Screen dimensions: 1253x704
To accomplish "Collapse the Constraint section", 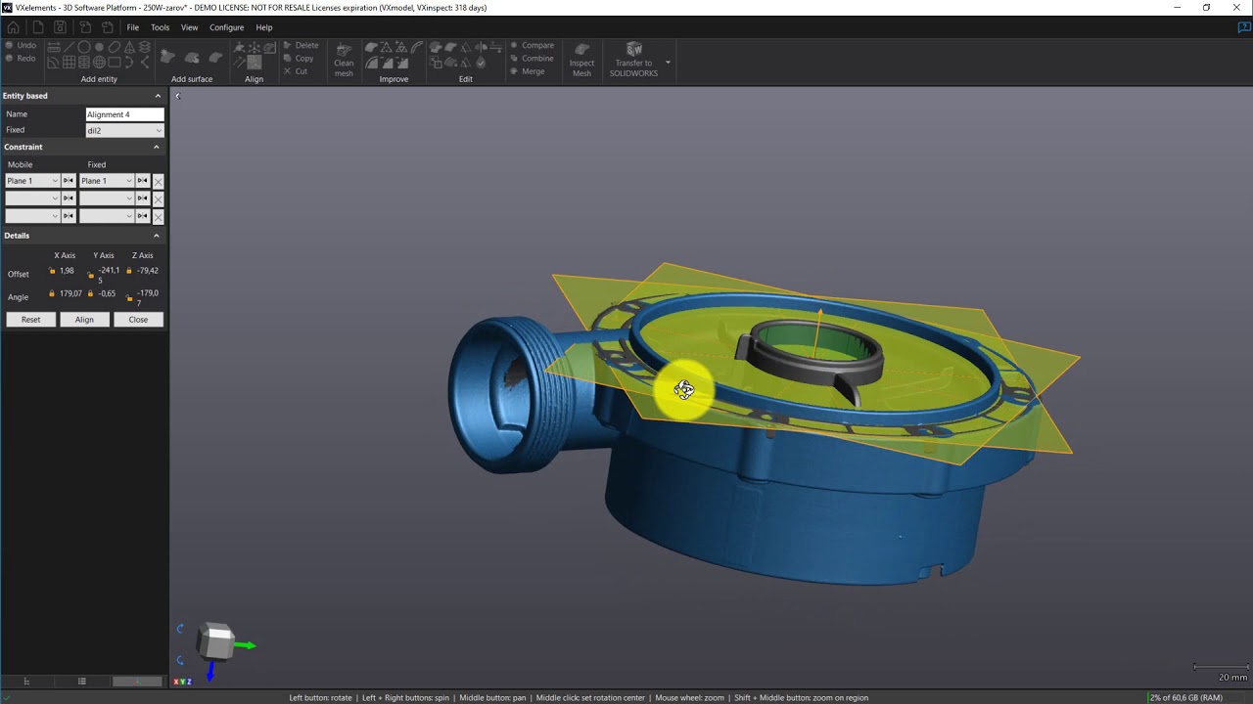I will point(157,147).
